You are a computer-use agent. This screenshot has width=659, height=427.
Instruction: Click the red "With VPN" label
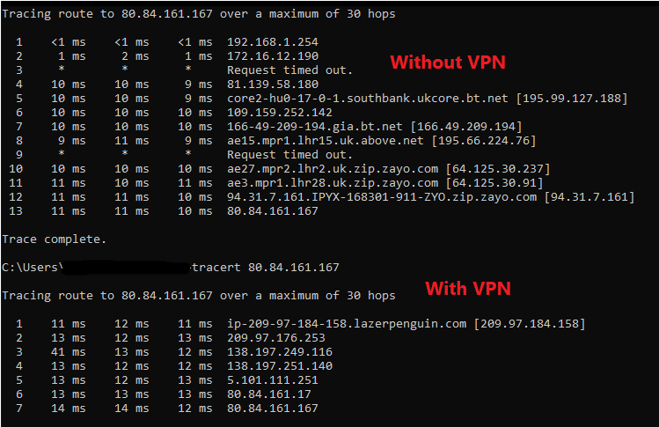468,289
